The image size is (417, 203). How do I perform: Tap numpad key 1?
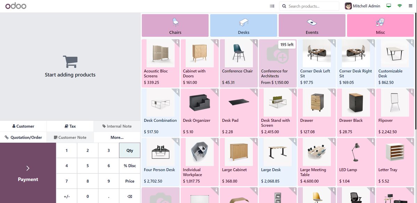tap(67, 151)
